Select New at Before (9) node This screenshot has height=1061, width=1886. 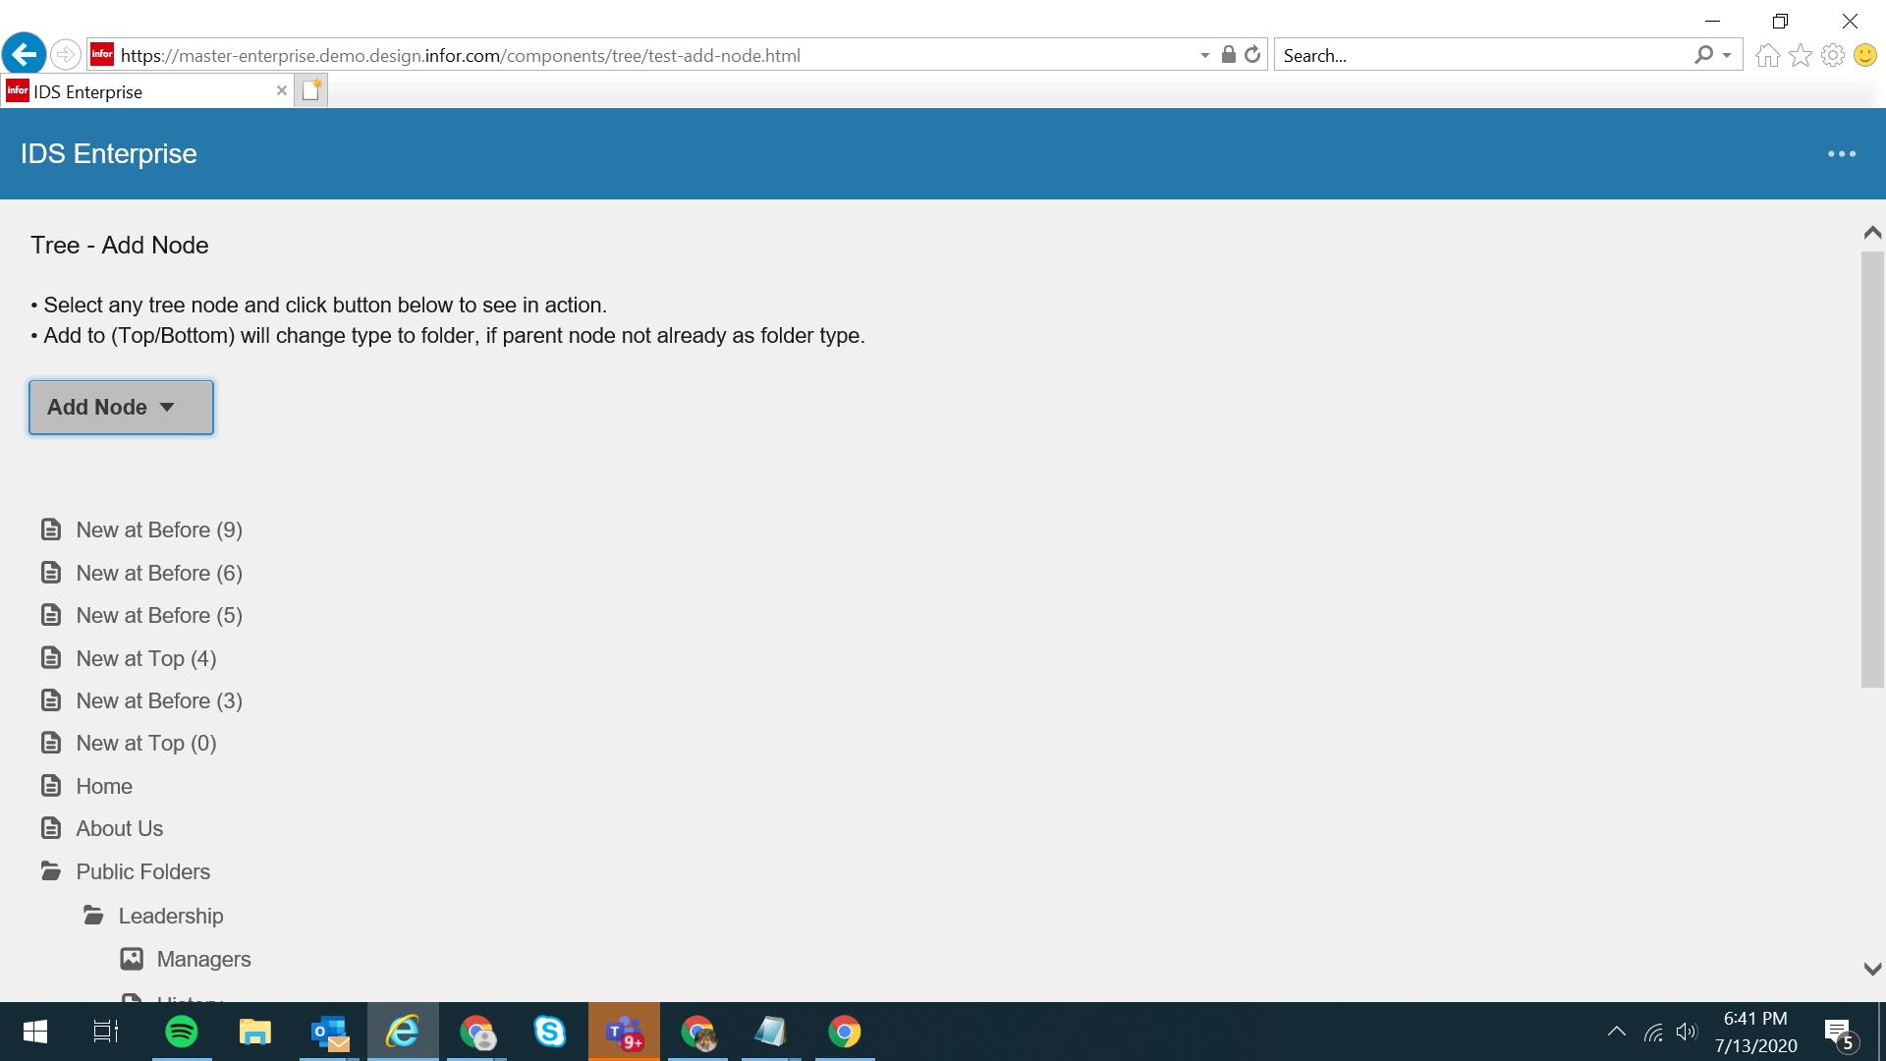click(x=159, y=530)
